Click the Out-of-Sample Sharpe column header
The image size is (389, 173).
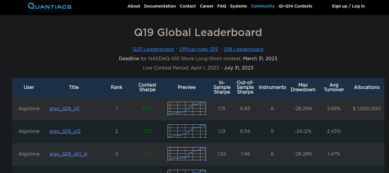point(245,87)
